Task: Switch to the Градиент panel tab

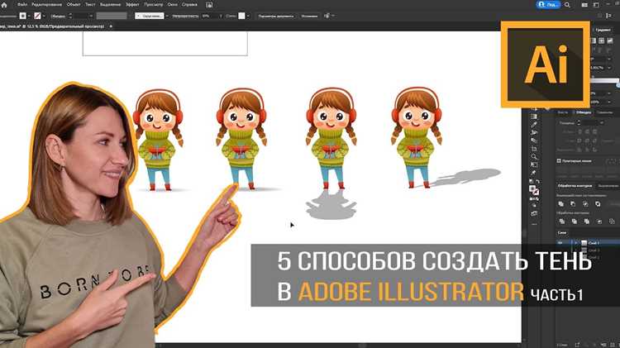Action: (603, 30)
